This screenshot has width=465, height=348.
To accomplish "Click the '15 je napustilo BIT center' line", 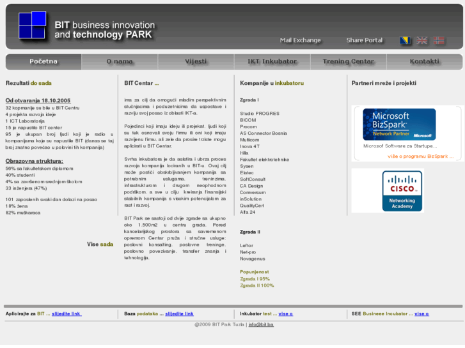I will 33,128.
